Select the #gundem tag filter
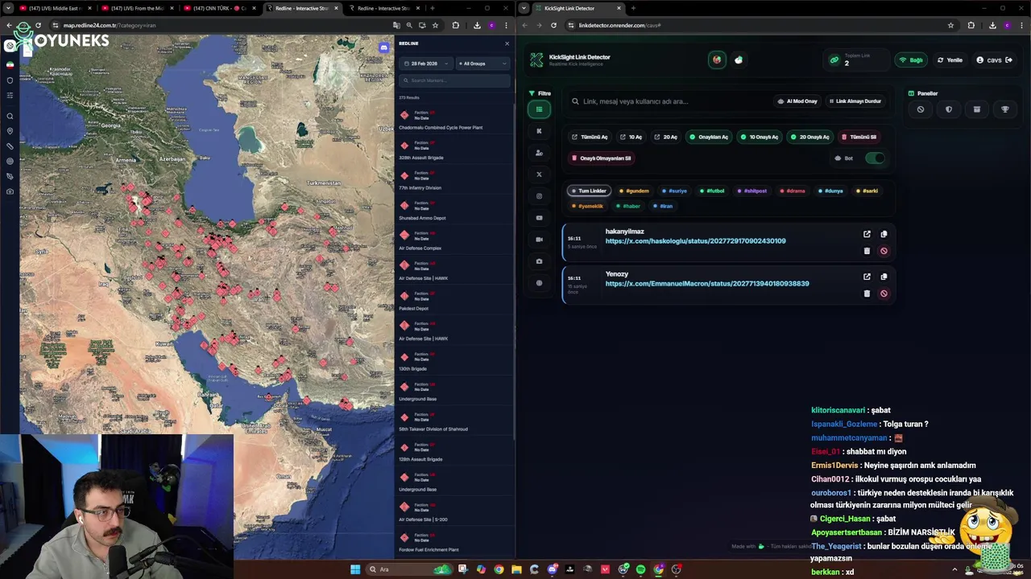Viewport: 1031px width, 579px height. [x=635, y=191]
